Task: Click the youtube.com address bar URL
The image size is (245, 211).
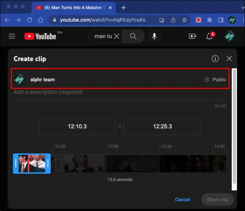Action: point(103,20)
